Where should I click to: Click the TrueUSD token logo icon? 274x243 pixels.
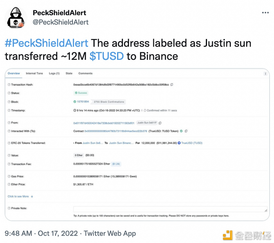(x=179, y=143)
